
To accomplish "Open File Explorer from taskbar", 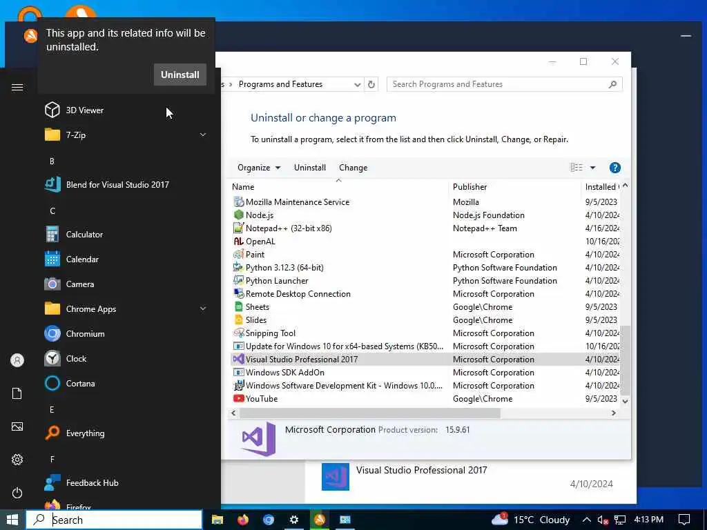I will 217,520.
